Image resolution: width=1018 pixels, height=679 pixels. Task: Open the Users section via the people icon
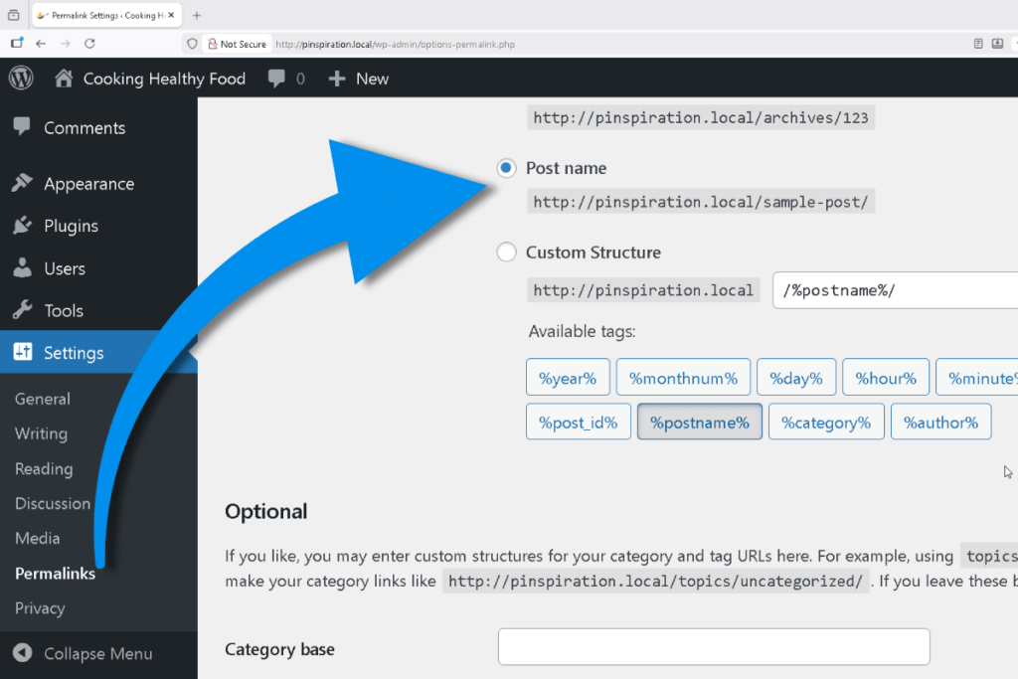[x=24, y=268]
